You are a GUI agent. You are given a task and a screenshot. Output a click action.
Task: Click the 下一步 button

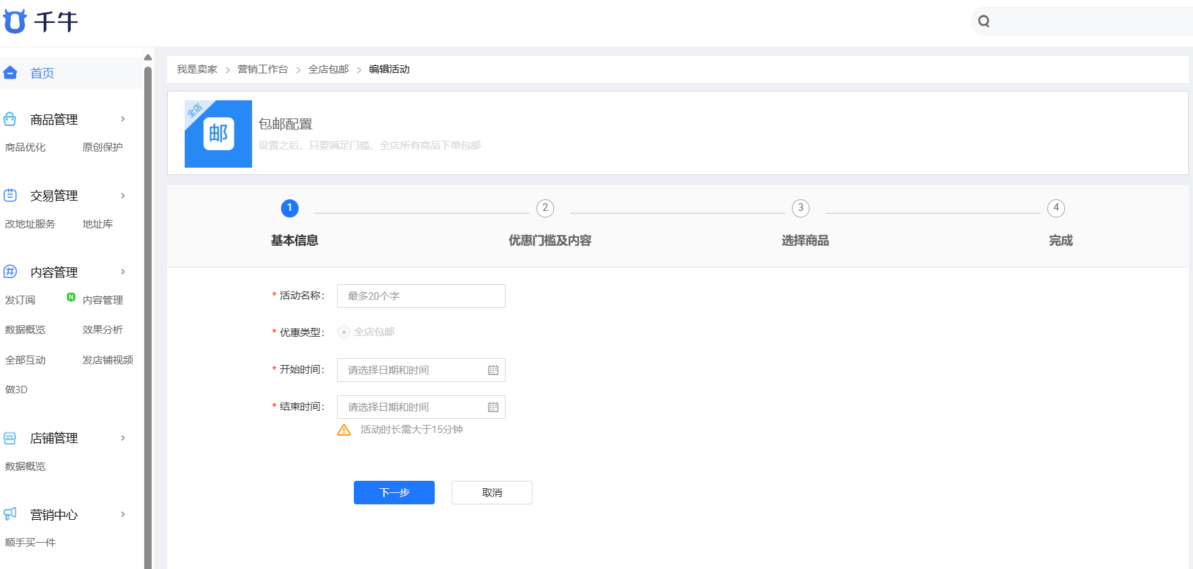394,492
